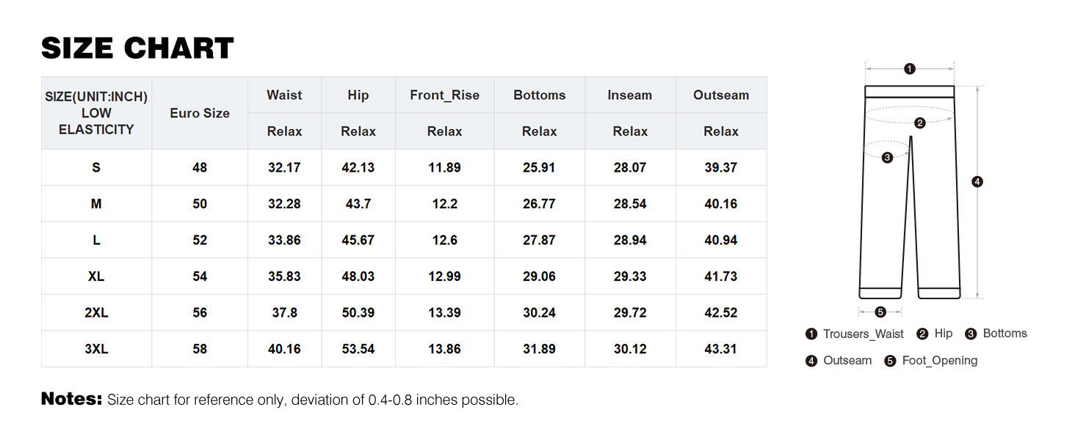Click the hip marker 2 on the trousers diagram

(920, 123)
